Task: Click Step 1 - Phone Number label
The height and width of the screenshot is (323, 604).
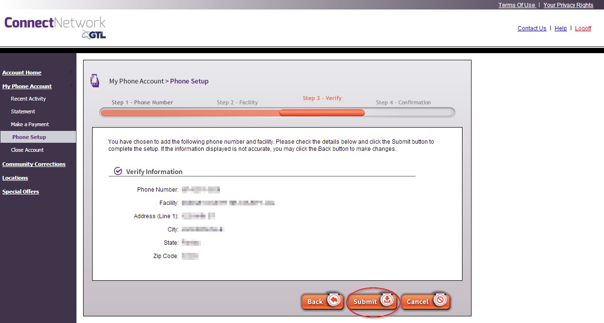Action: pyautogui.click(x=142, y=102)
